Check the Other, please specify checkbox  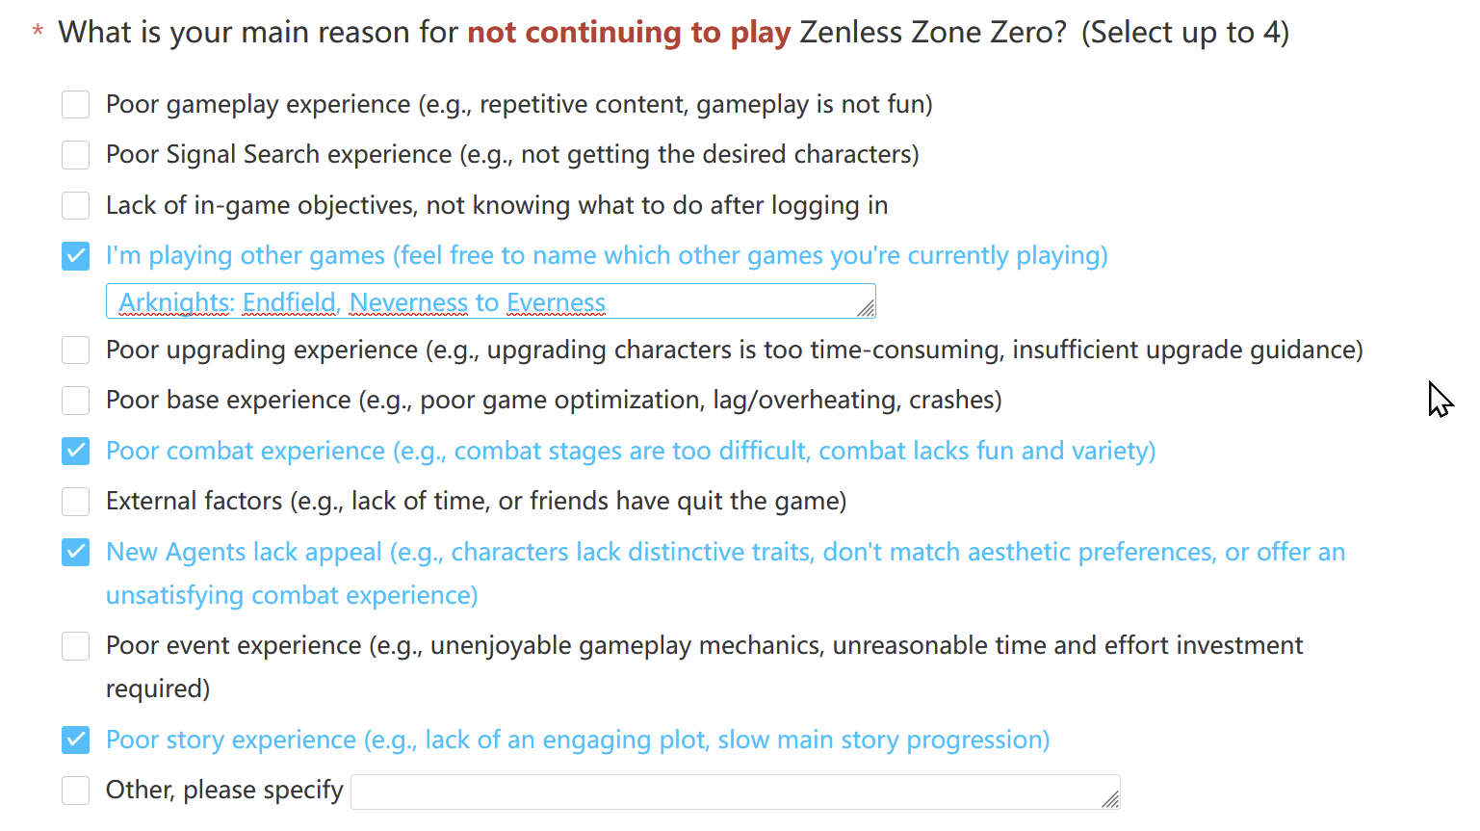click(76, 791)
